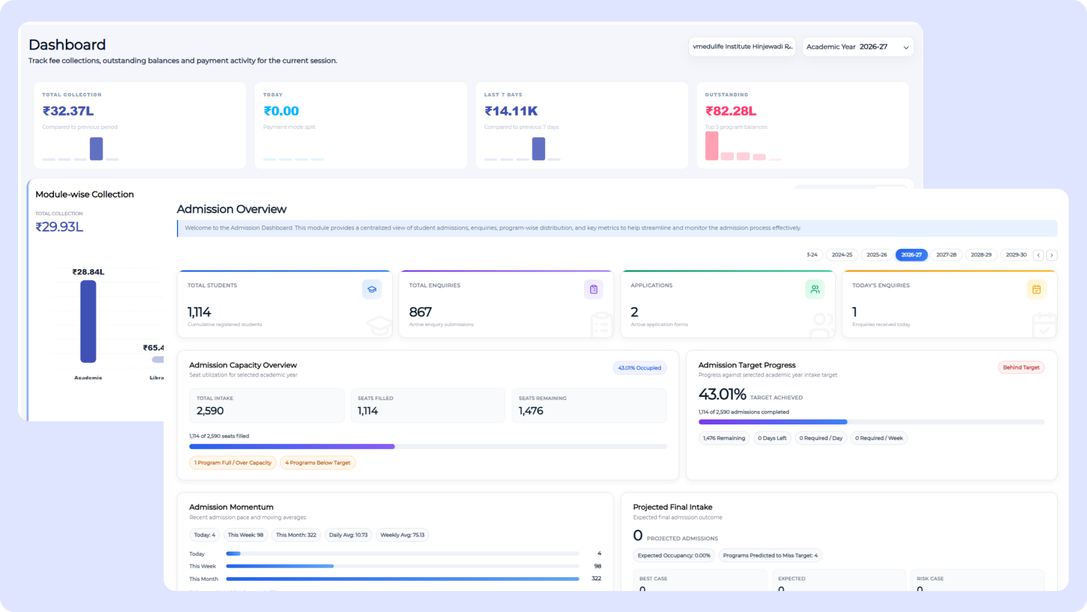Click the Daily Avg: 10.73 chip
Viewport: 1087px width, 612px height.
click(348, 535)
